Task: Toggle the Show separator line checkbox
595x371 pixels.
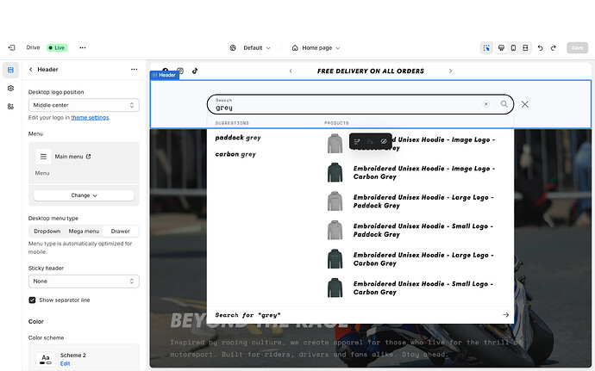Action: (x=33, y=300)
